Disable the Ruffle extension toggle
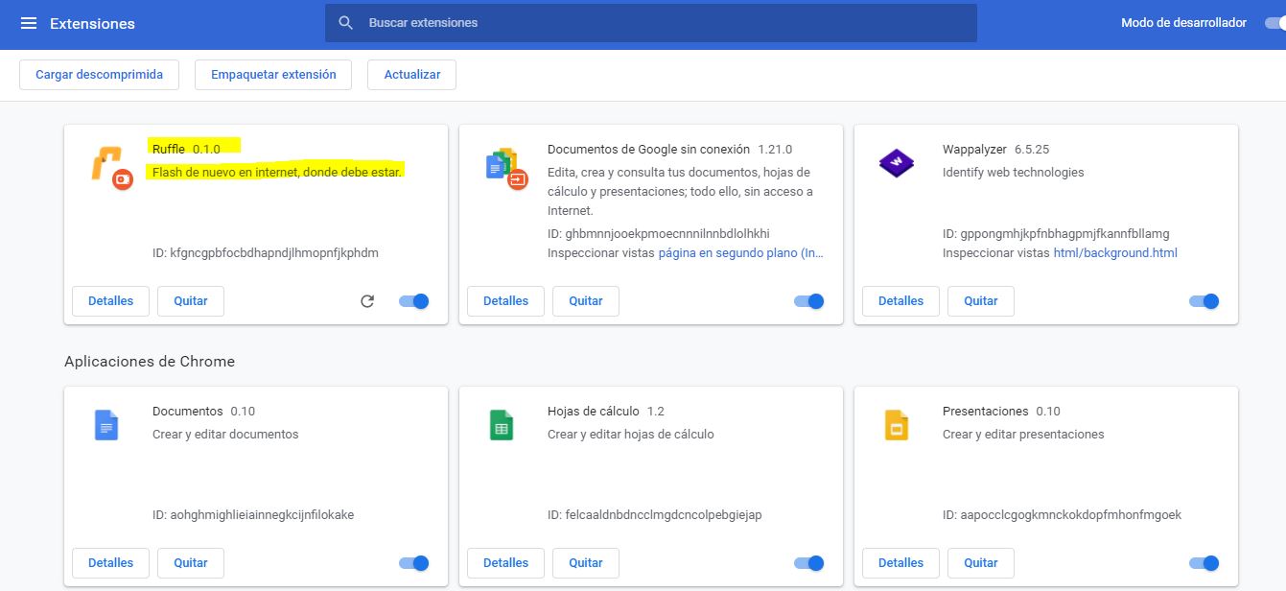 [414, 301]
